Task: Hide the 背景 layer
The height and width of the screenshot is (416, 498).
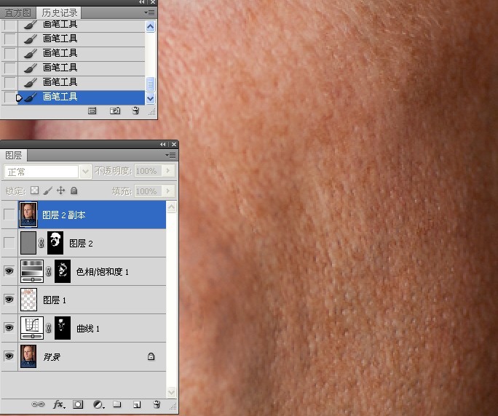Action: [9, 356]
